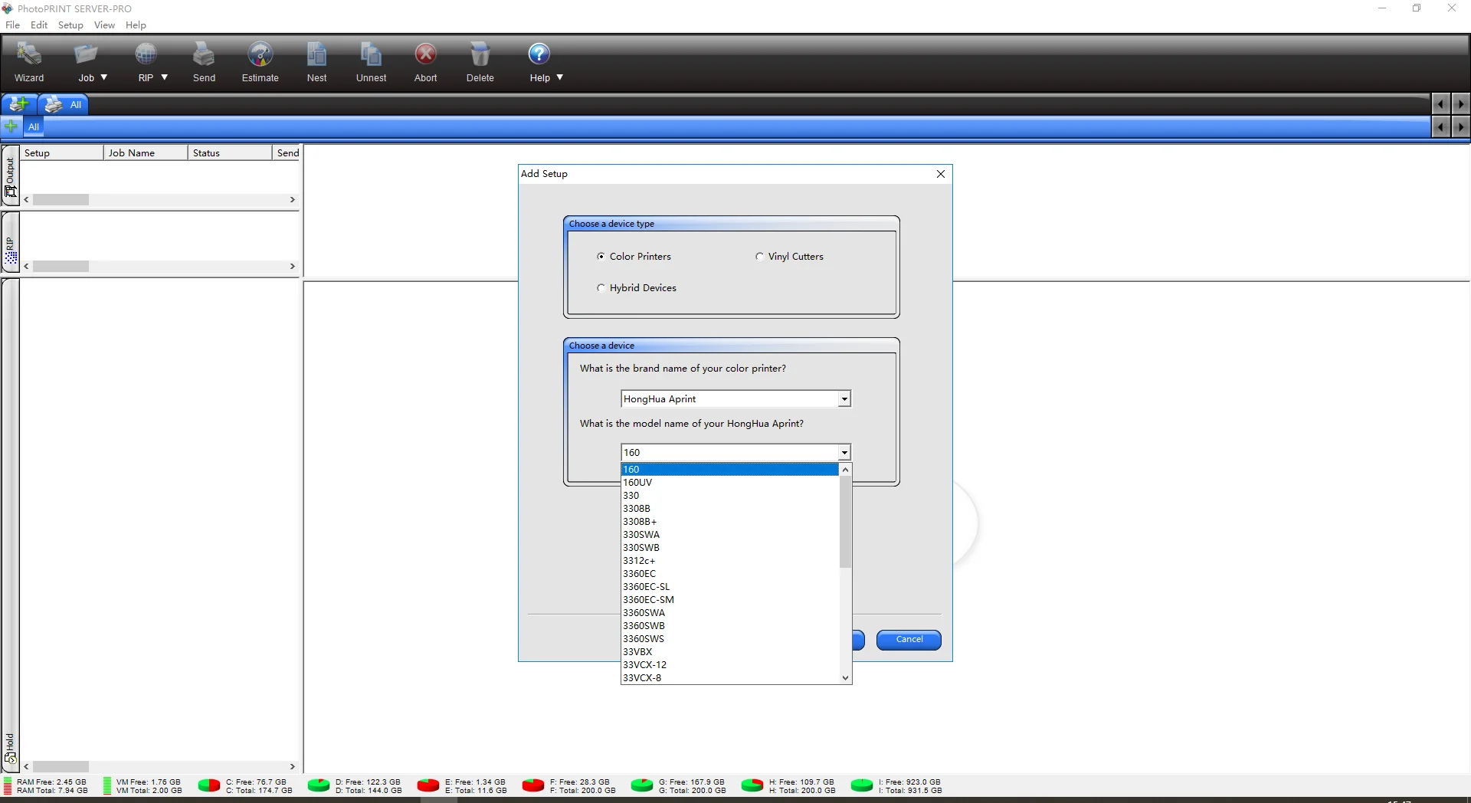Launch the Wizard toolbar icon
The image size is (1471, 803).
pos(29,54)
